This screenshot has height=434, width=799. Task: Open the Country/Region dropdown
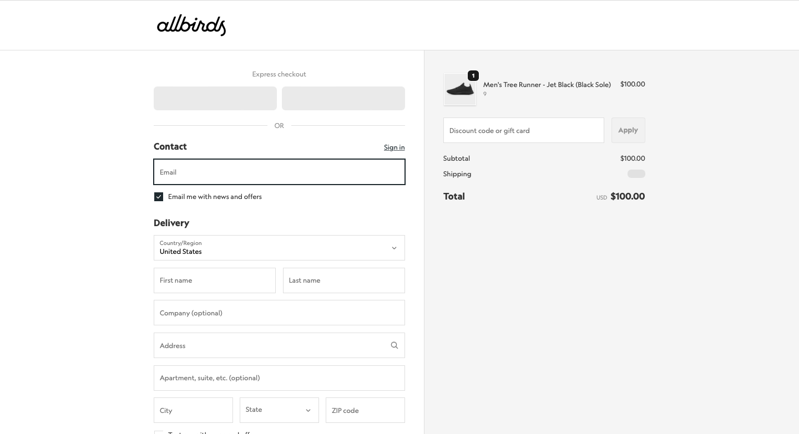point(279,248)
